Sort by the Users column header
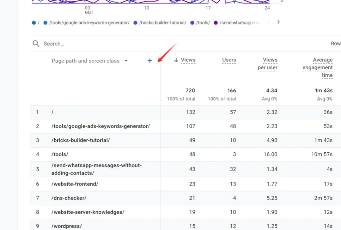The height and width of the screenshot is (230, 341). click(x=229, y=60)
